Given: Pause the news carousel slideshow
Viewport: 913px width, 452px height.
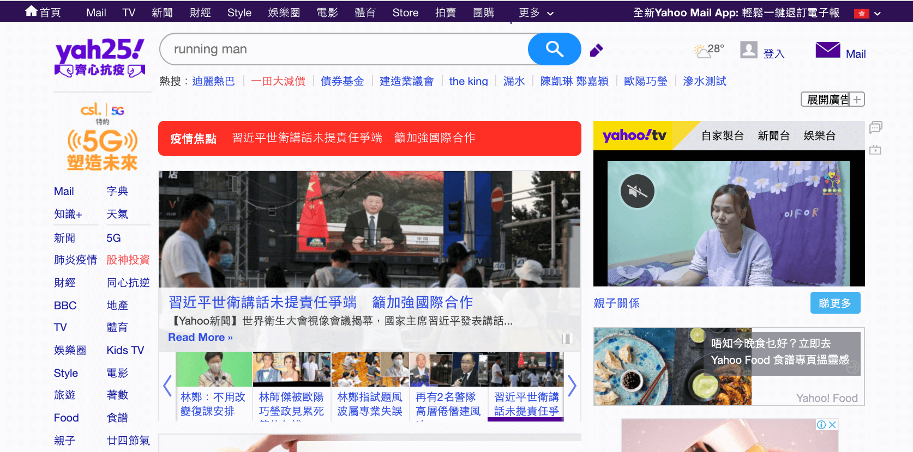Looking at the screenshot, I should click(567, 339).
